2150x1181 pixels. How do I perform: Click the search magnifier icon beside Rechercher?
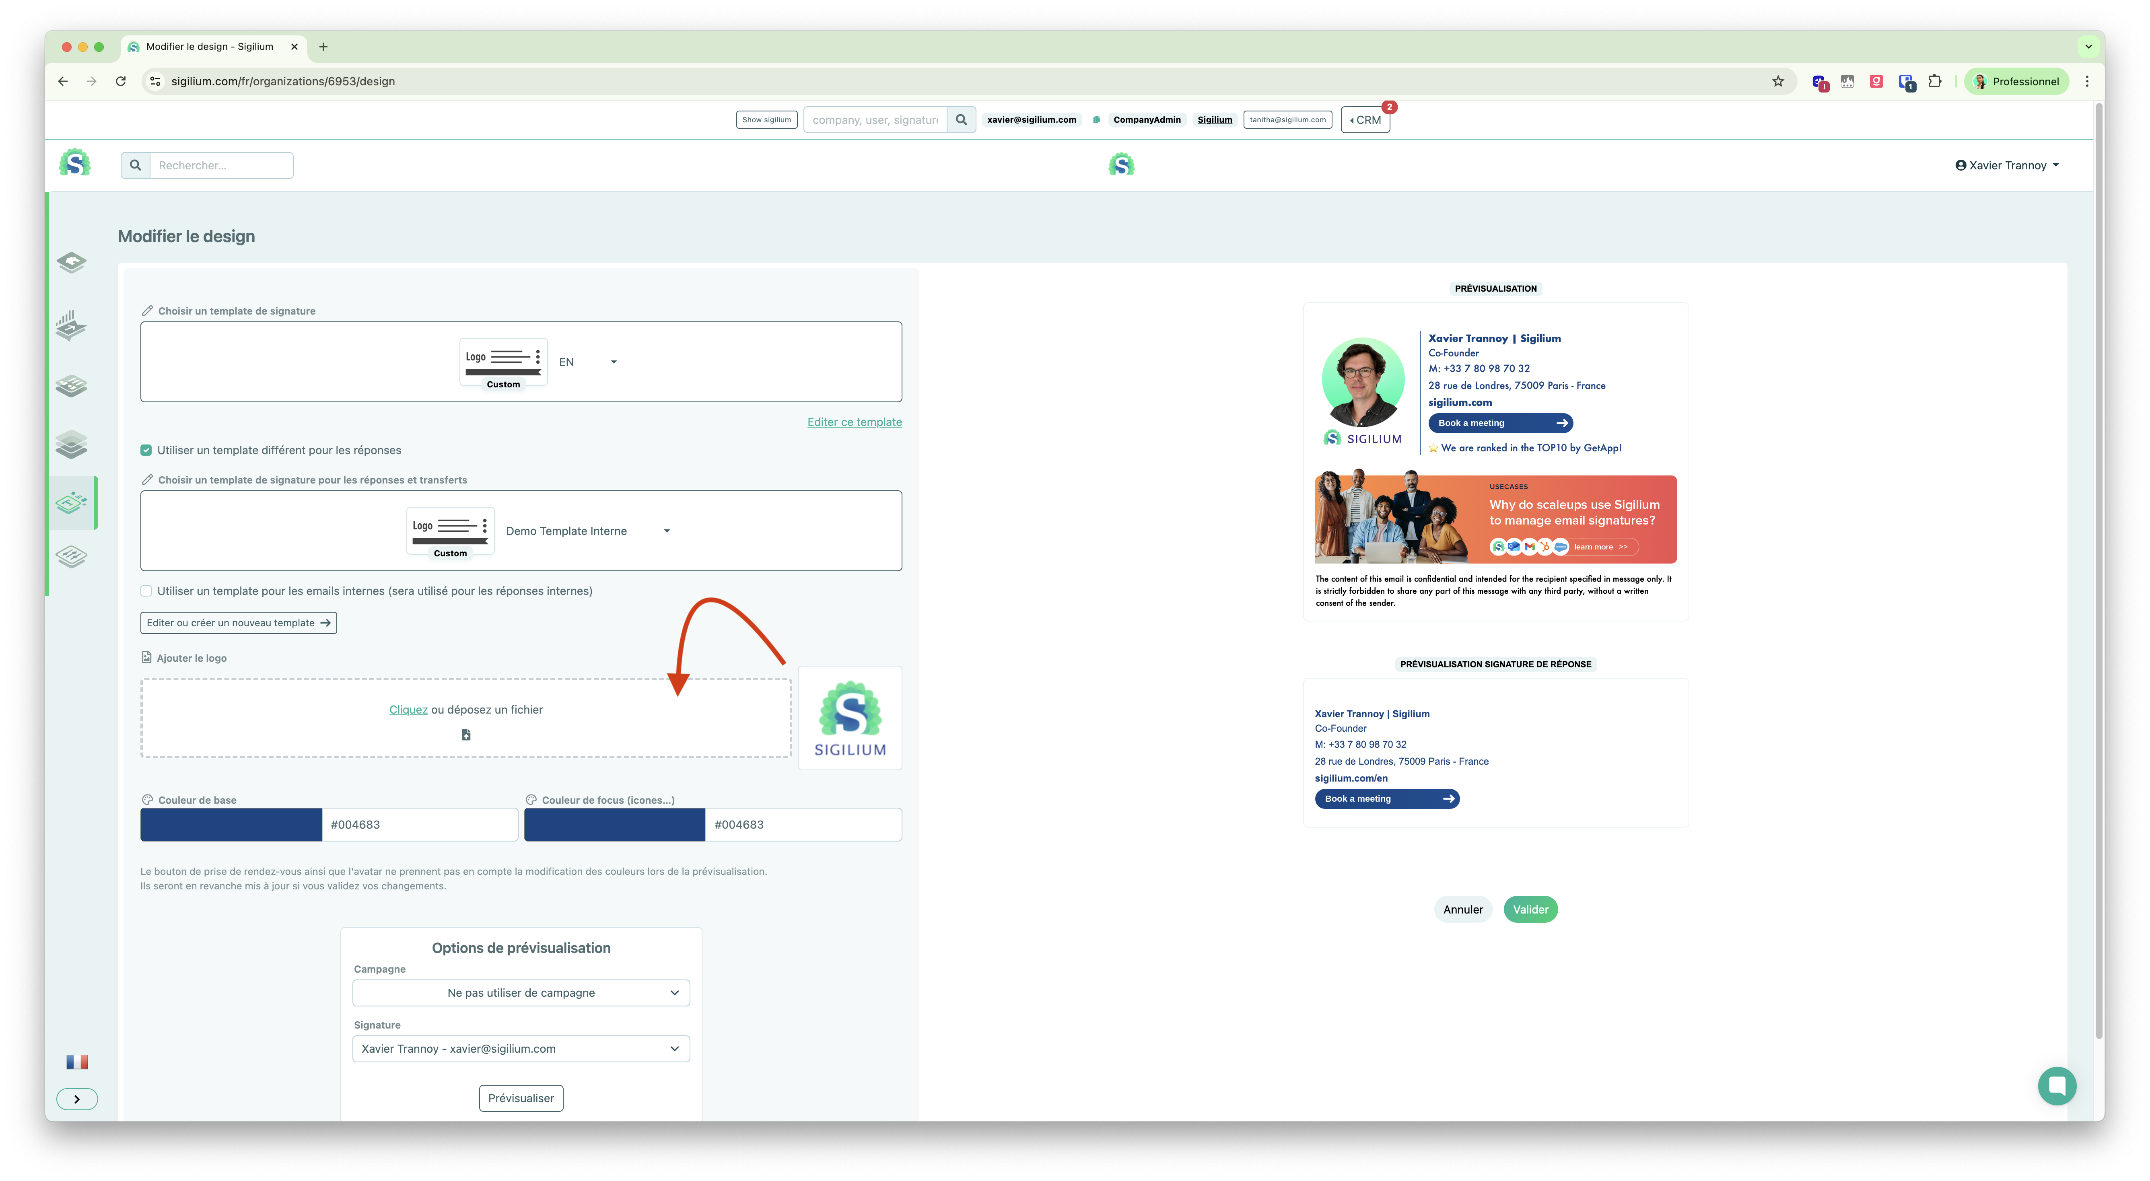coord(135,165)
